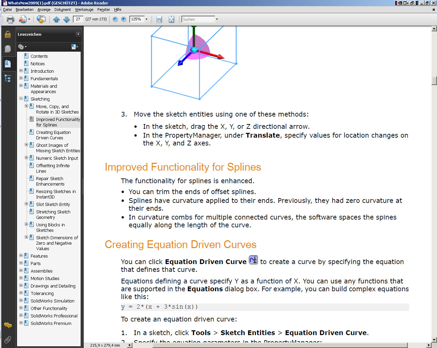Click the move-window arrow icon in the title bar
Viewport: 437px width, 348px height.
pos(406,3)
